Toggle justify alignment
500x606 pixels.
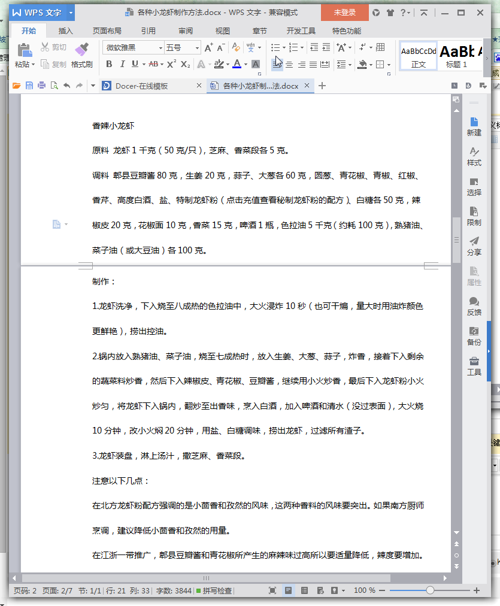[x=313, y=65]
